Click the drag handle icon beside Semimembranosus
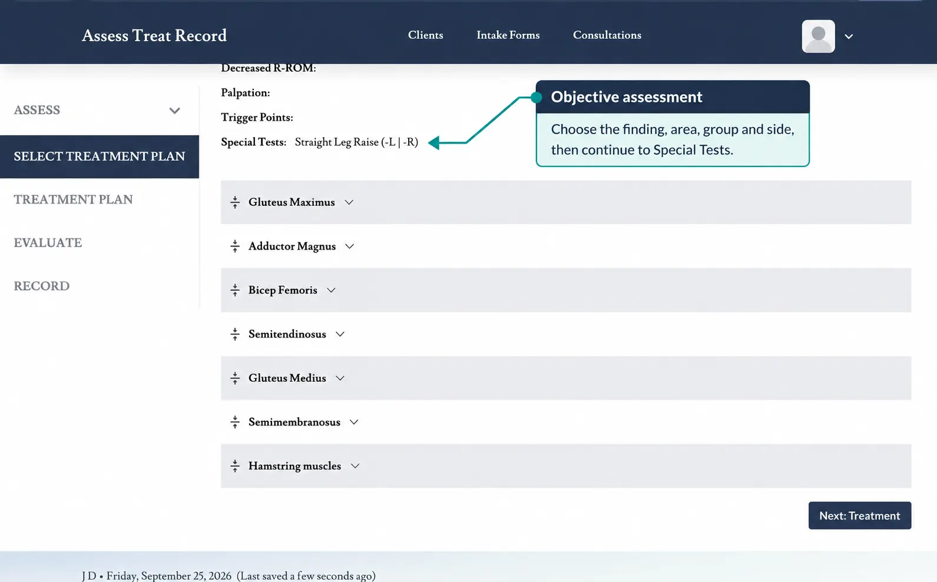 (x=235, y=422)
